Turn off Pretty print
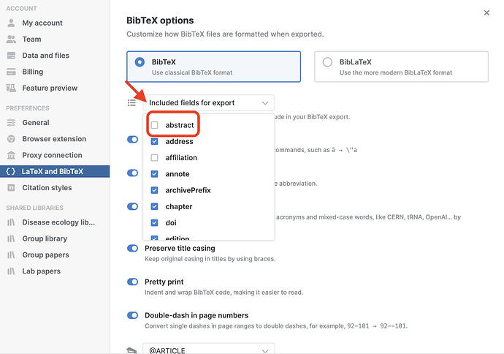504x354 pixels. pos(132,282)
